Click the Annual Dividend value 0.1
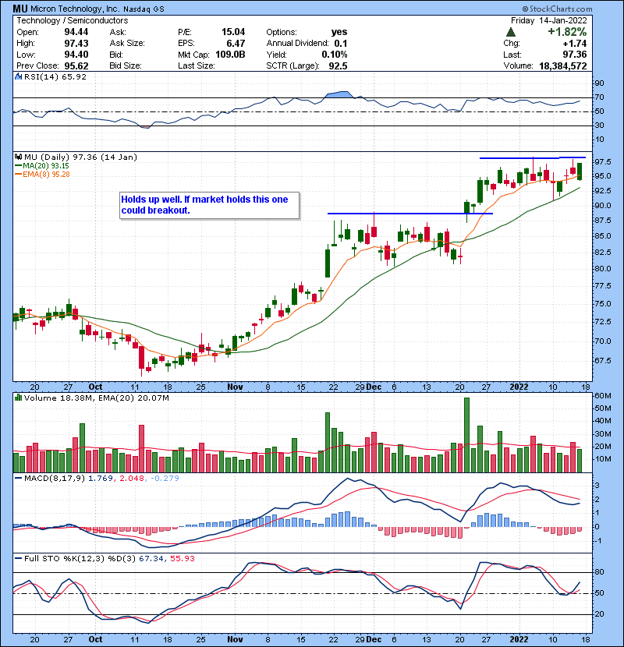 point(341,44)
